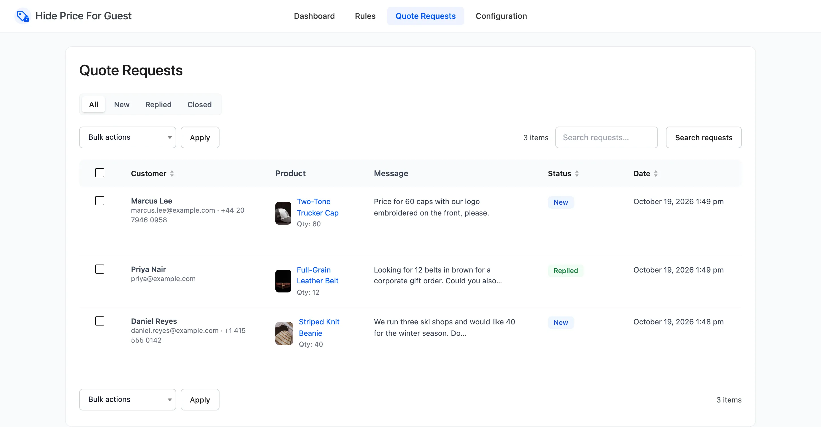Check the Daniel Reyes row checkbox

[x=100, y=321]
